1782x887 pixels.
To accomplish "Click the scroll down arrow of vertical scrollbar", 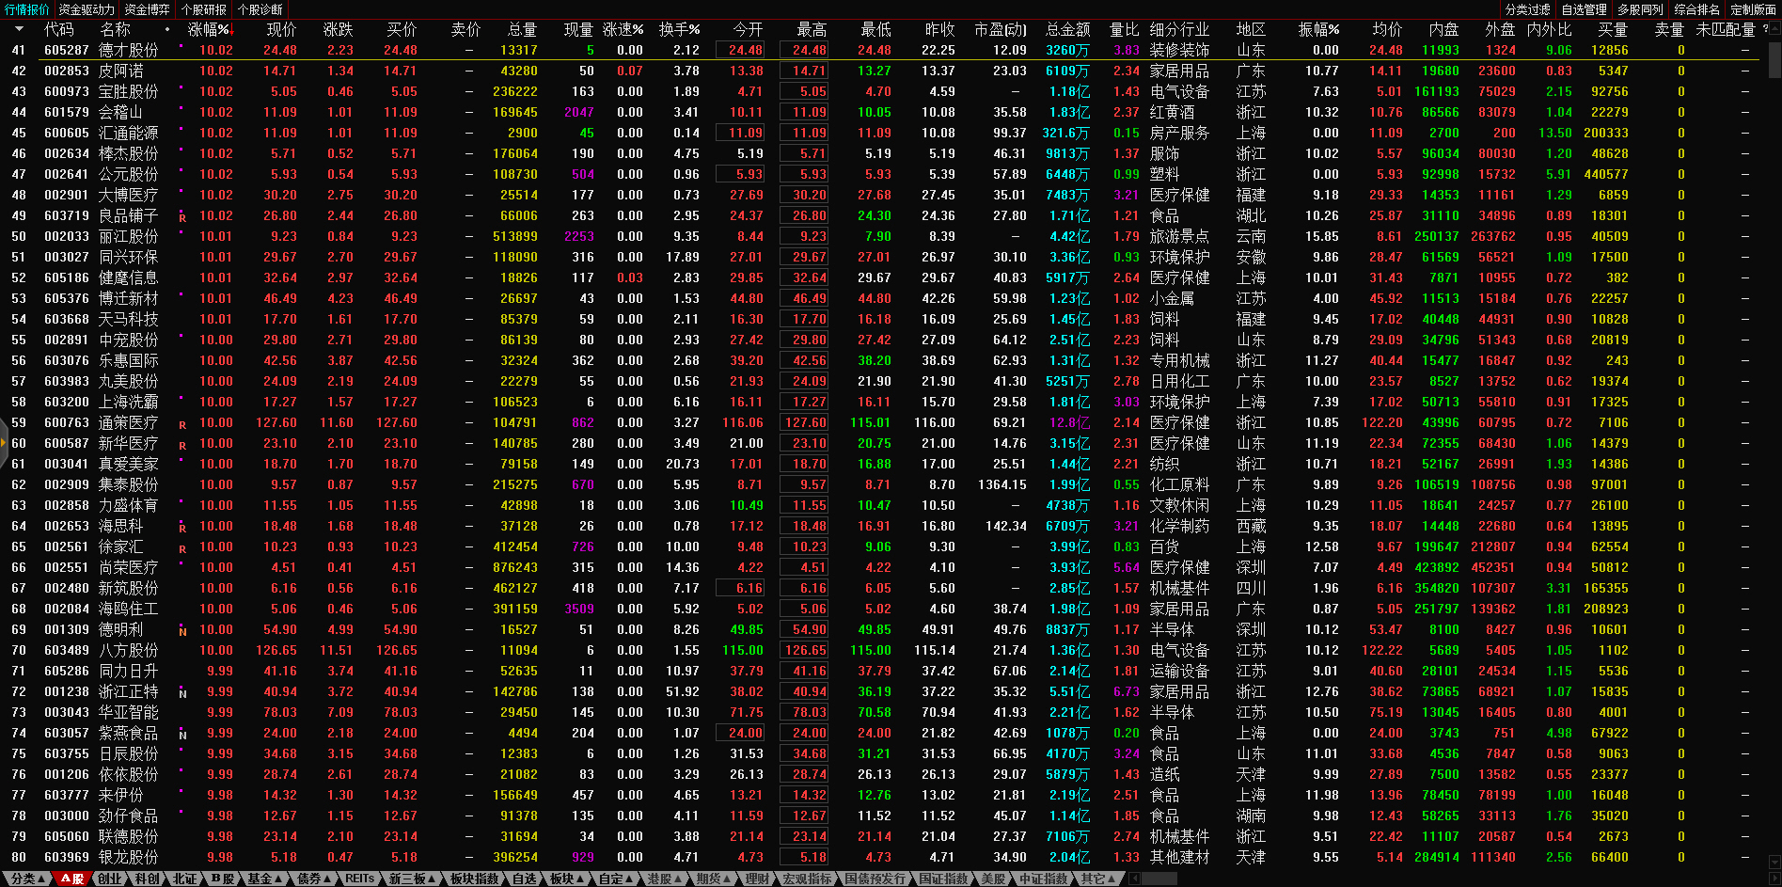I will coord(1774,860).
